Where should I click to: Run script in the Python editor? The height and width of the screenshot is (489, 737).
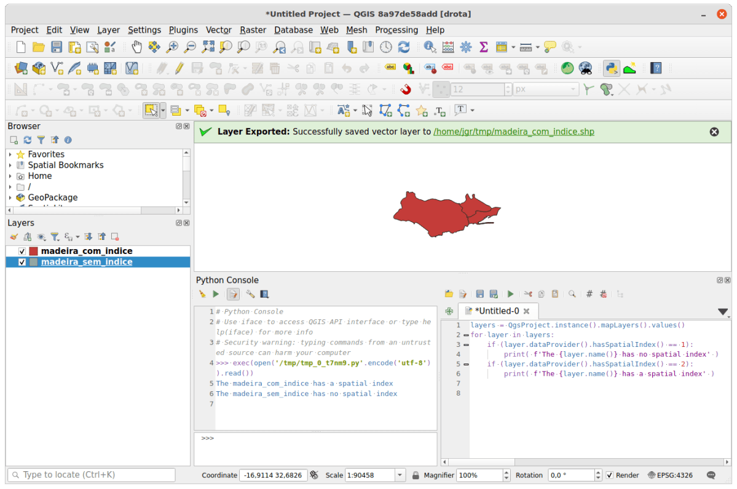click(x=510, y=295)
